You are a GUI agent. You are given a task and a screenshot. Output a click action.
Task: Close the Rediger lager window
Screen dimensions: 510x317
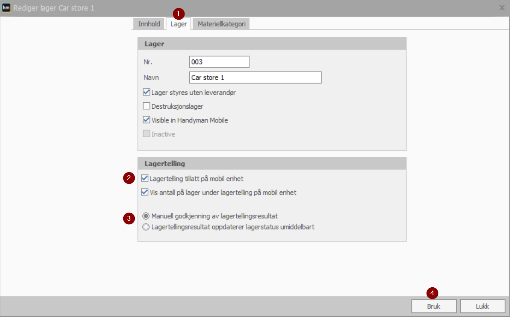pos(502,8)
